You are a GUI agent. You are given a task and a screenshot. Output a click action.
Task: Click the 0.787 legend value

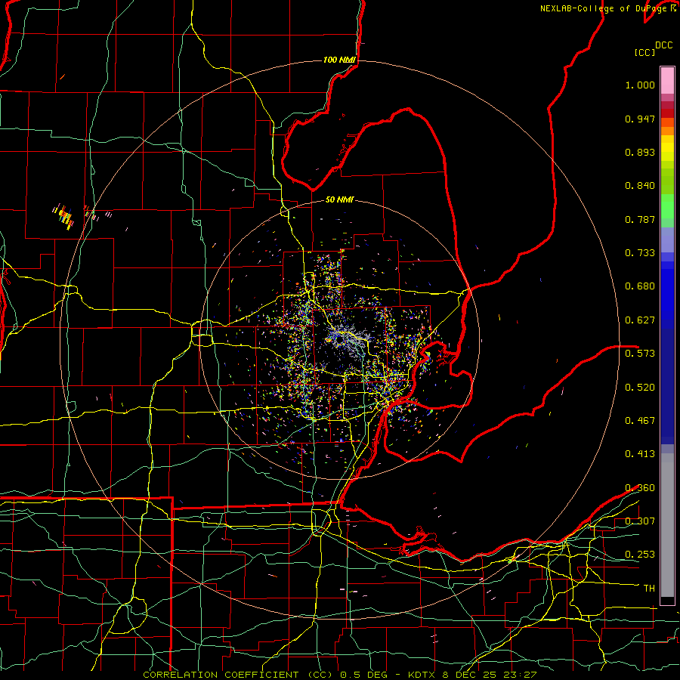640,219
